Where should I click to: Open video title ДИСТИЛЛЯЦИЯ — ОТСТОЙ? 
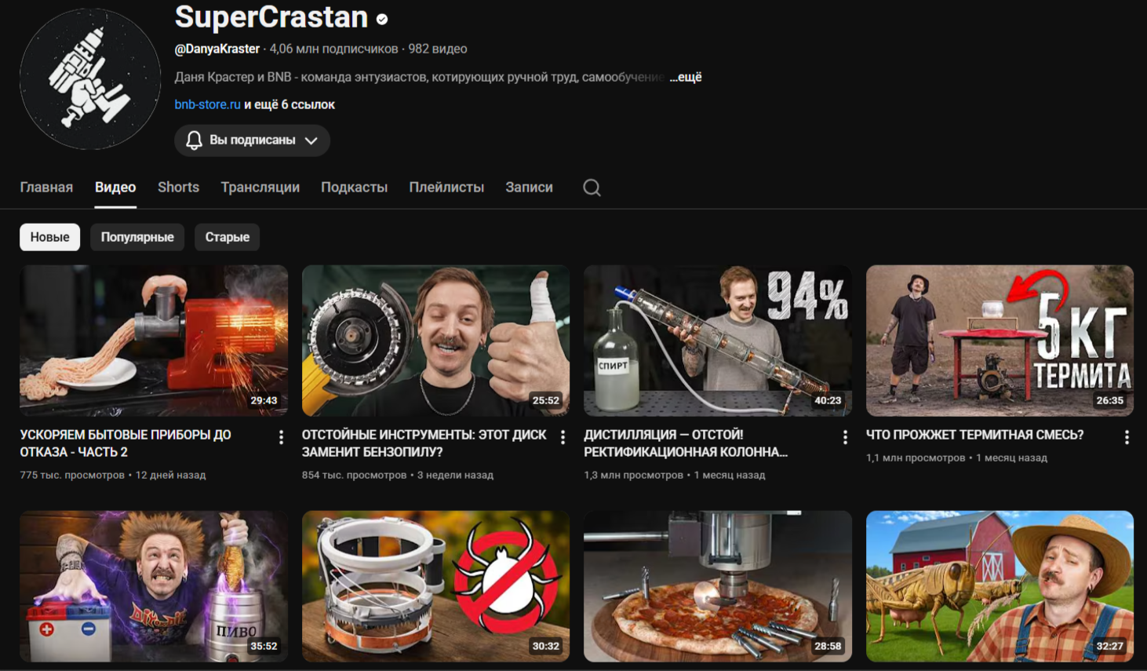click(686, 443)
